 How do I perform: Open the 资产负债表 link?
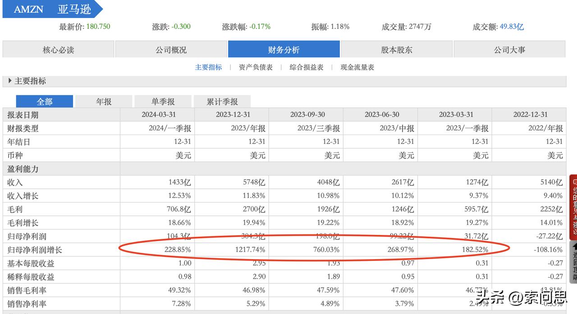(256, 67)
